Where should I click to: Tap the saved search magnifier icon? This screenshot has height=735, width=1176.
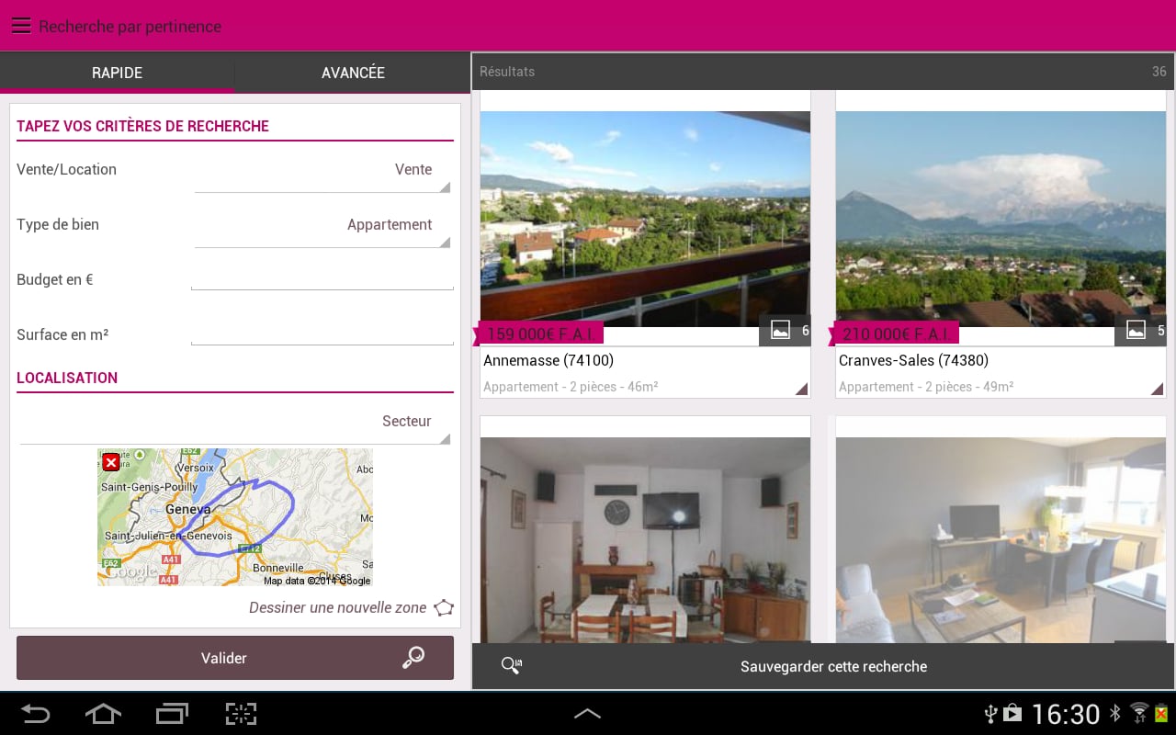[x=512, y=666]
